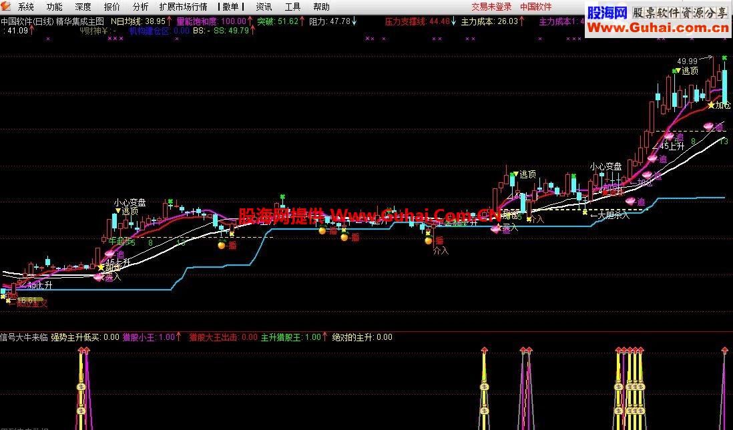Screen dimensions: 733x430
Task: Open the 扩展市场行情 menu
Action: [x=183, y=7]
